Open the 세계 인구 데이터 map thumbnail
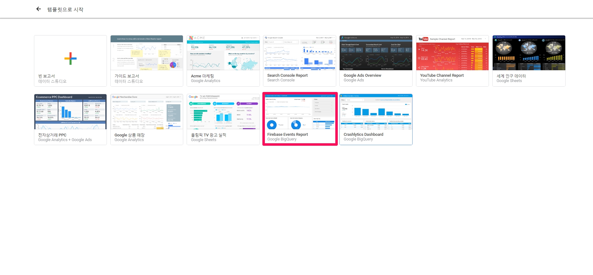The image size is (593, 275). (x=528, y=53)
